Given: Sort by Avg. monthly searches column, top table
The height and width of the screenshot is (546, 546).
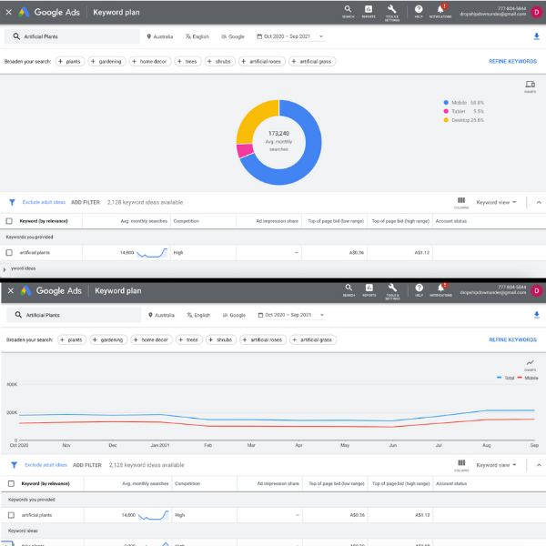Looking at the screenshot, I should pos(144,221).
